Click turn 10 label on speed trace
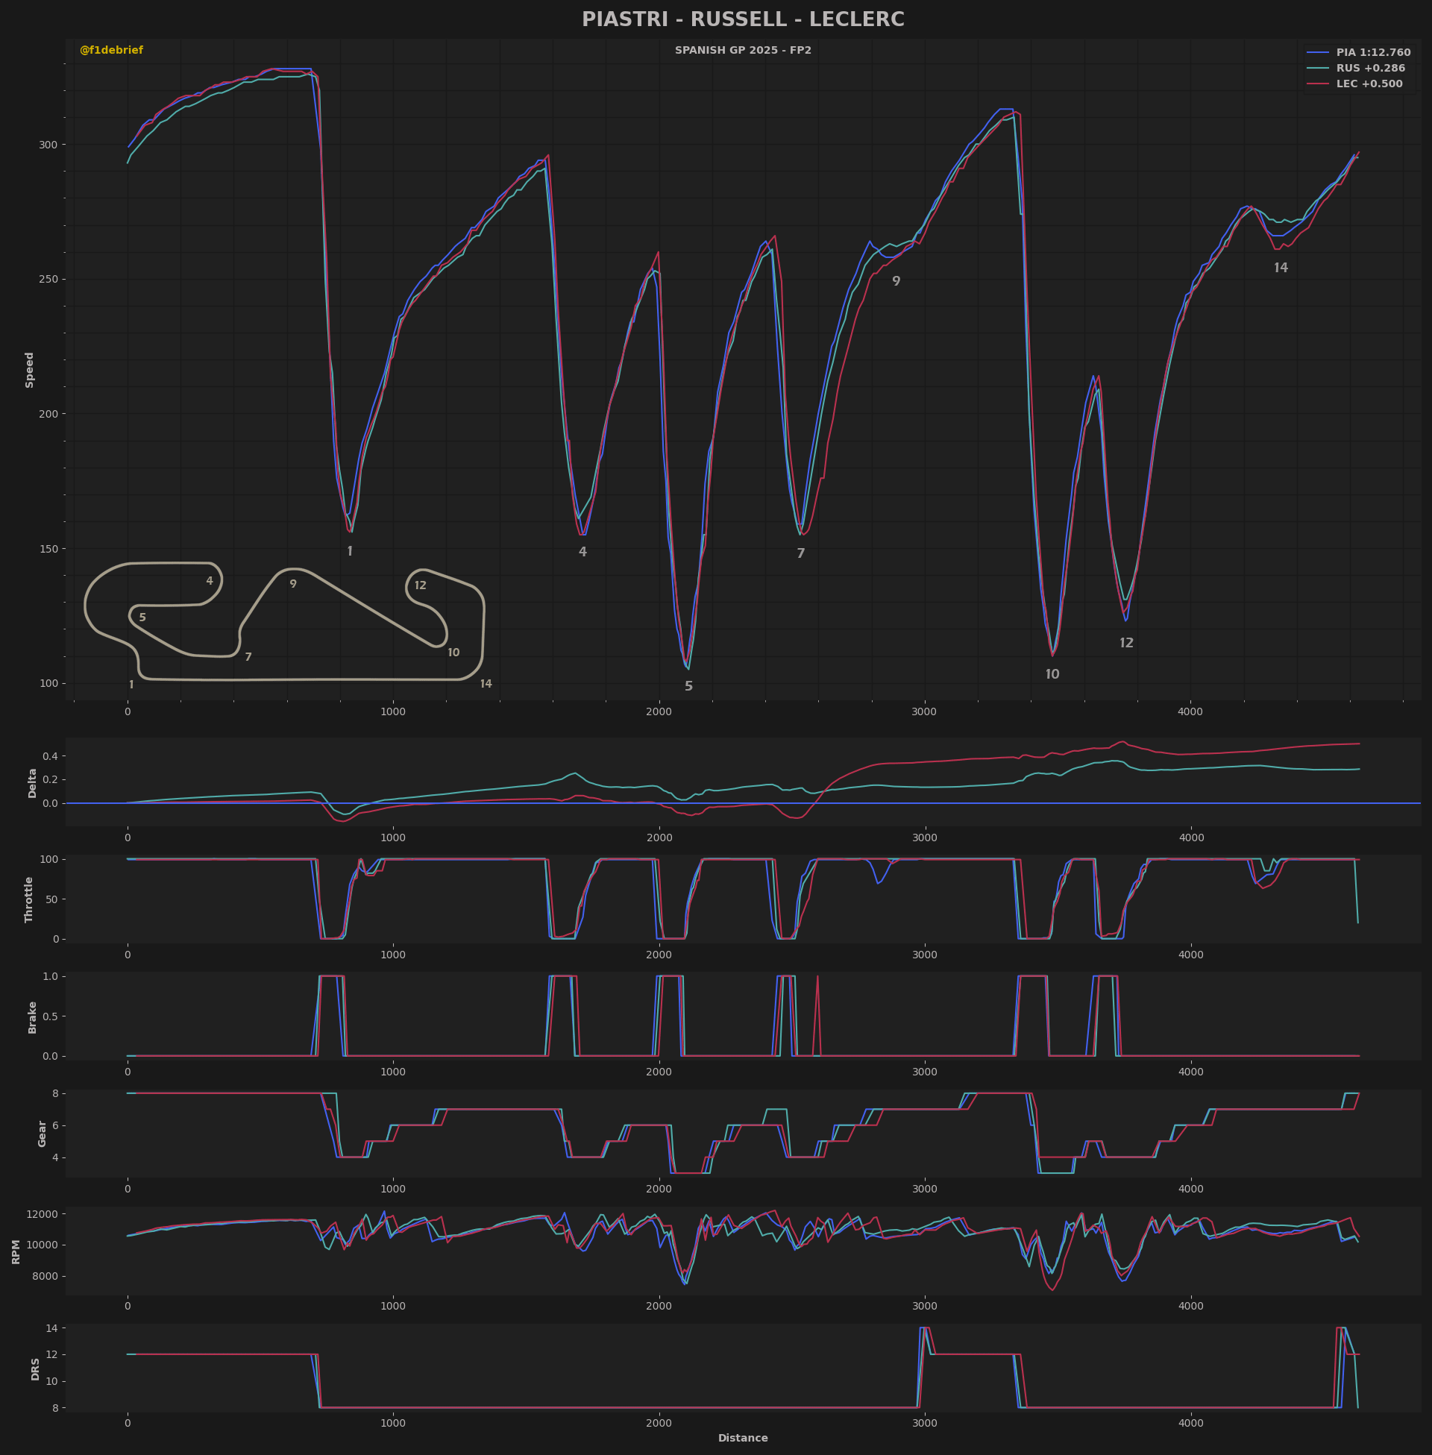The width and height of the screenshot is (1432, 1455). point(1052,674)
